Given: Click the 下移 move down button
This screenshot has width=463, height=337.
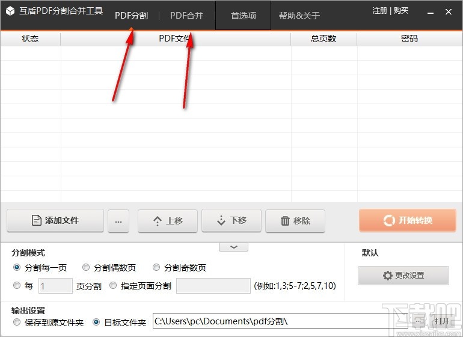Looking at the screenshot, I should pos(231,220).
